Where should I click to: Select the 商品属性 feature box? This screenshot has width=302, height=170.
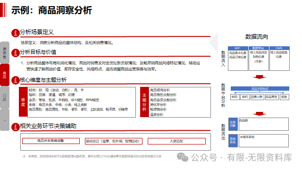[272, 97]
